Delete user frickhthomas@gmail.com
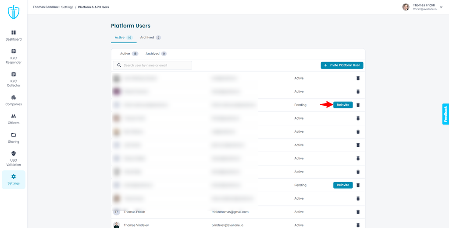The image size is (449, 228). (358, 212)
